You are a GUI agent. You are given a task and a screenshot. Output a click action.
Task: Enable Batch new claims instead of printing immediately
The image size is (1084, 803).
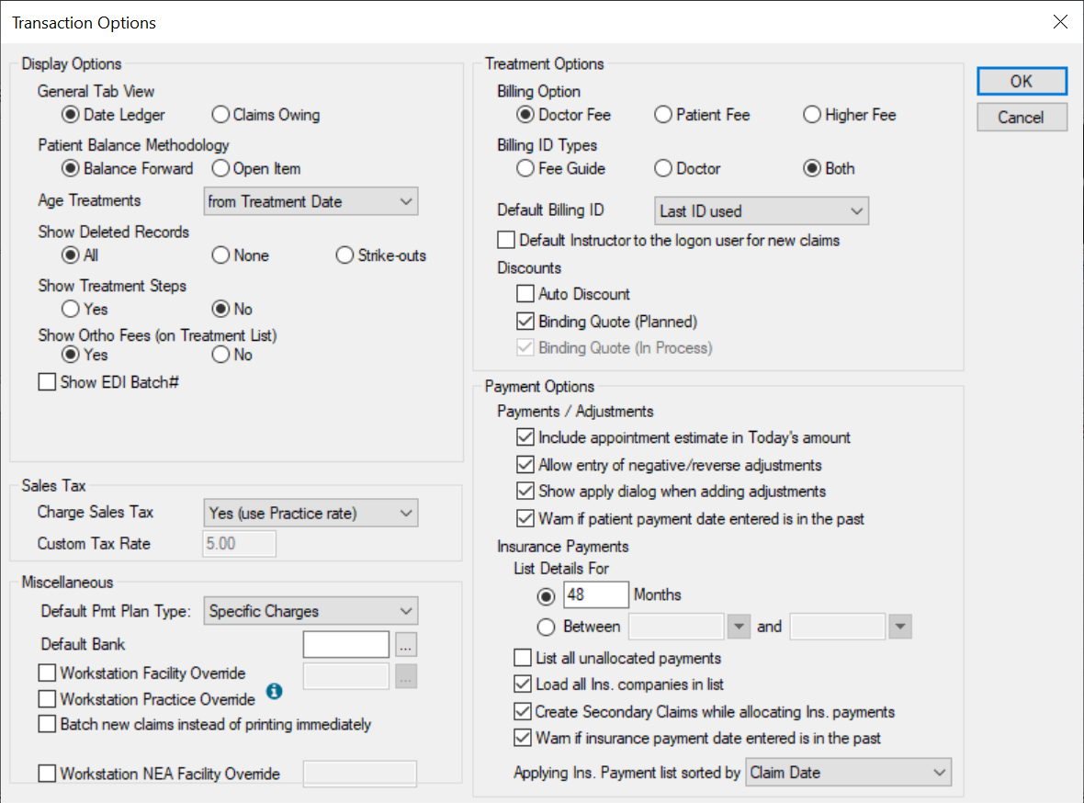(48, 725)
